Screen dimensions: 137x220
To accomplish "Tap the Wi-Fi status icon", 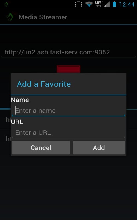I will coord(89,4).
